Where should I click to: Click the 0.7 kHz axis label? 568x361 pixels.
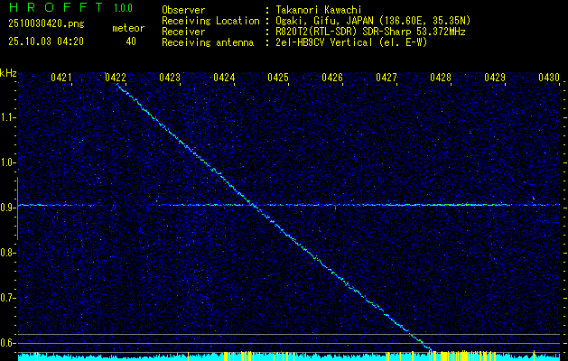point(7,298)
